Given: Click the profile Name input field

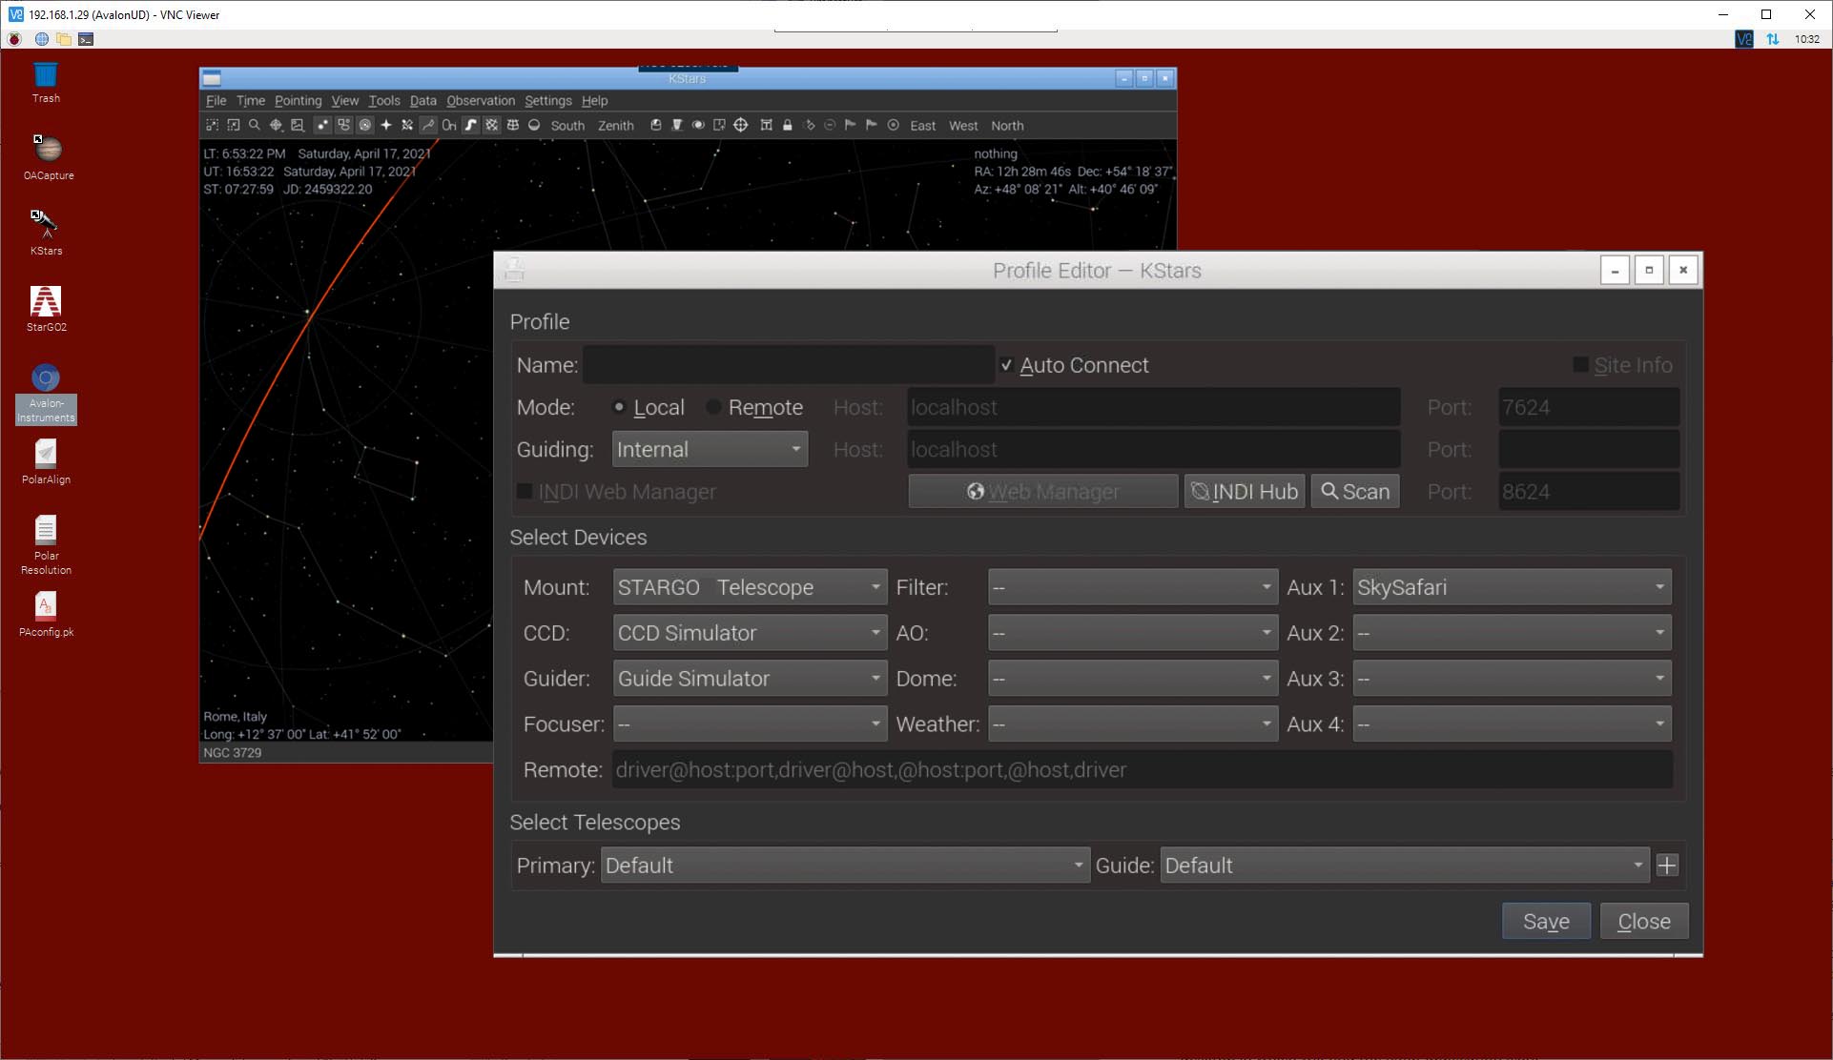Looking at the screenshot, I should coord(789,365).
